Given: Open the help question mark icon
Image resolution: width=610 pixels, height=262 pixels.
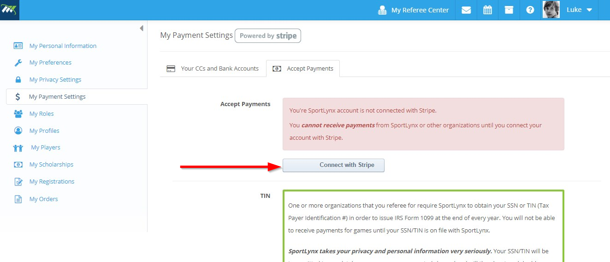Looking at the screenshot, I should click(x=530, y=10).
